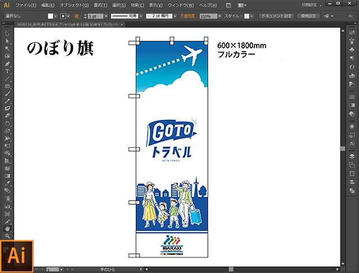Select the Line Segment tool
This screenshot has height=273, width=359.
(7, 79)
